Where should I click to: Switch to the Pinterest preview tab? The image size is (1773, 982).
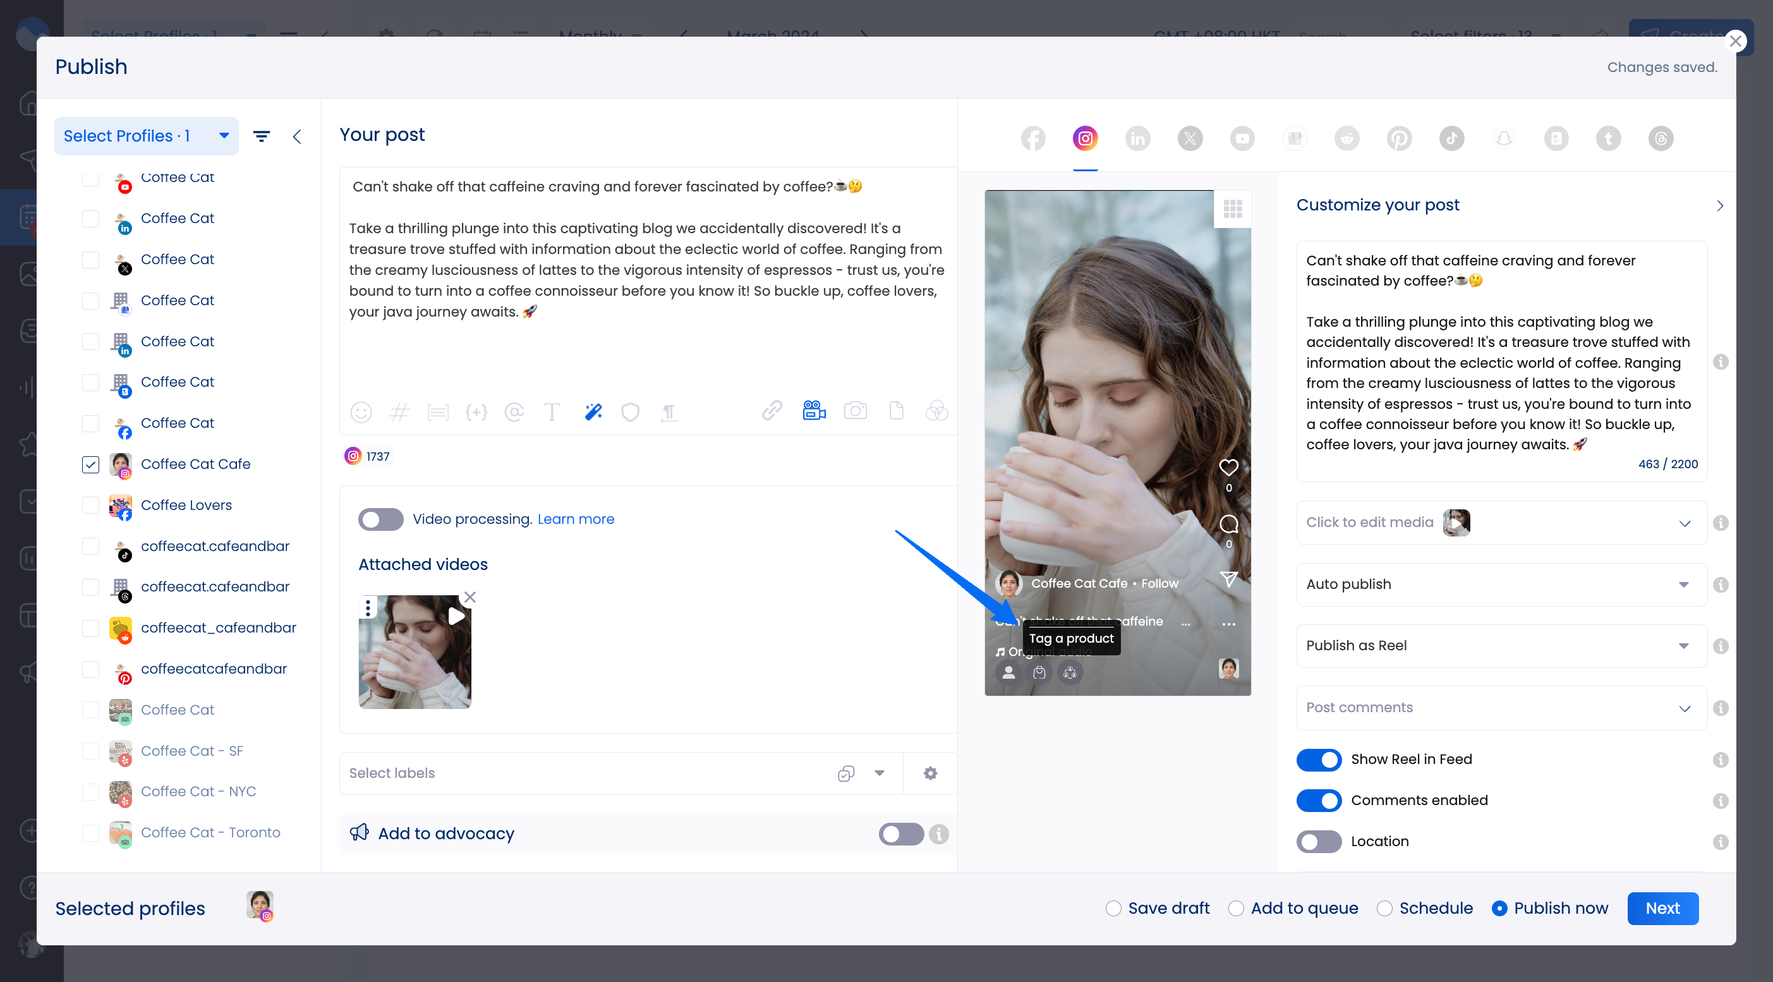(1400, 138)
